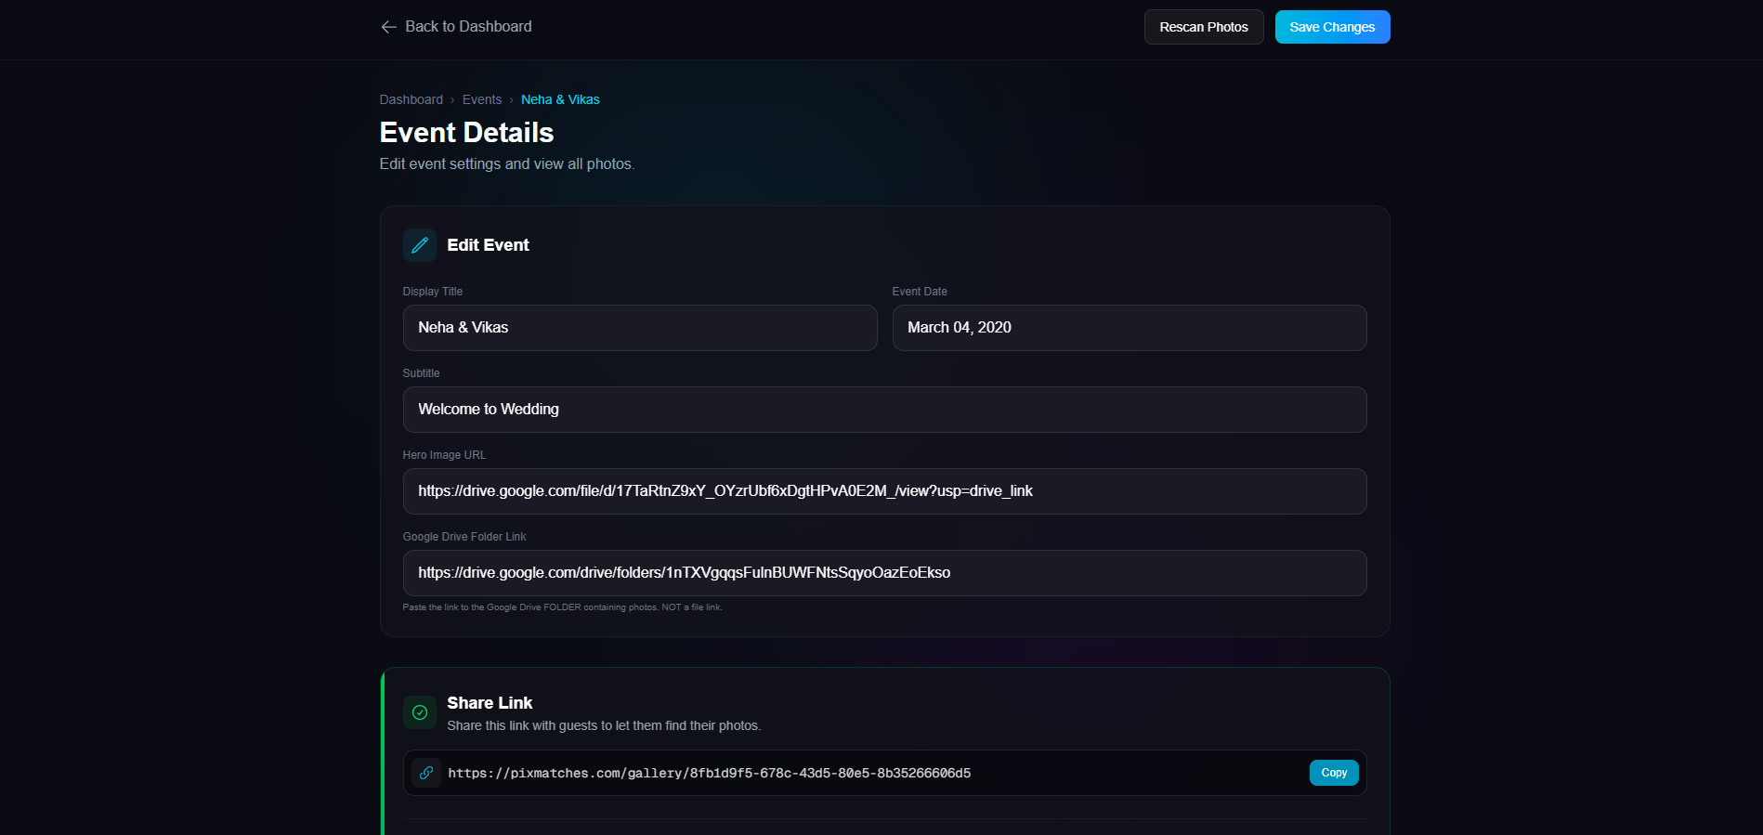Click the back arrow icon beside Back to Dashboard
1763x835 pixels.
point(388,27)
